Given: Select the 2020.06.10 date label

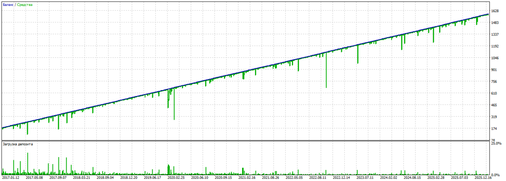Looking at the screenshot, I should tap(199, 177).
